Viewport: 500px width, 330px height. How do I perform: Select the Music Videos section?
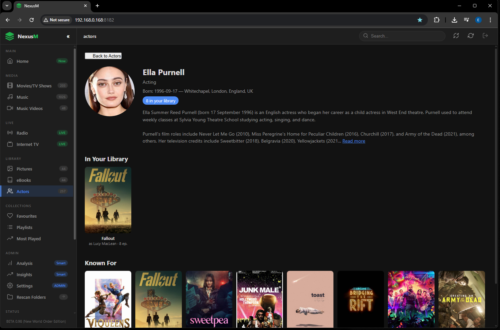coord(30,108)
